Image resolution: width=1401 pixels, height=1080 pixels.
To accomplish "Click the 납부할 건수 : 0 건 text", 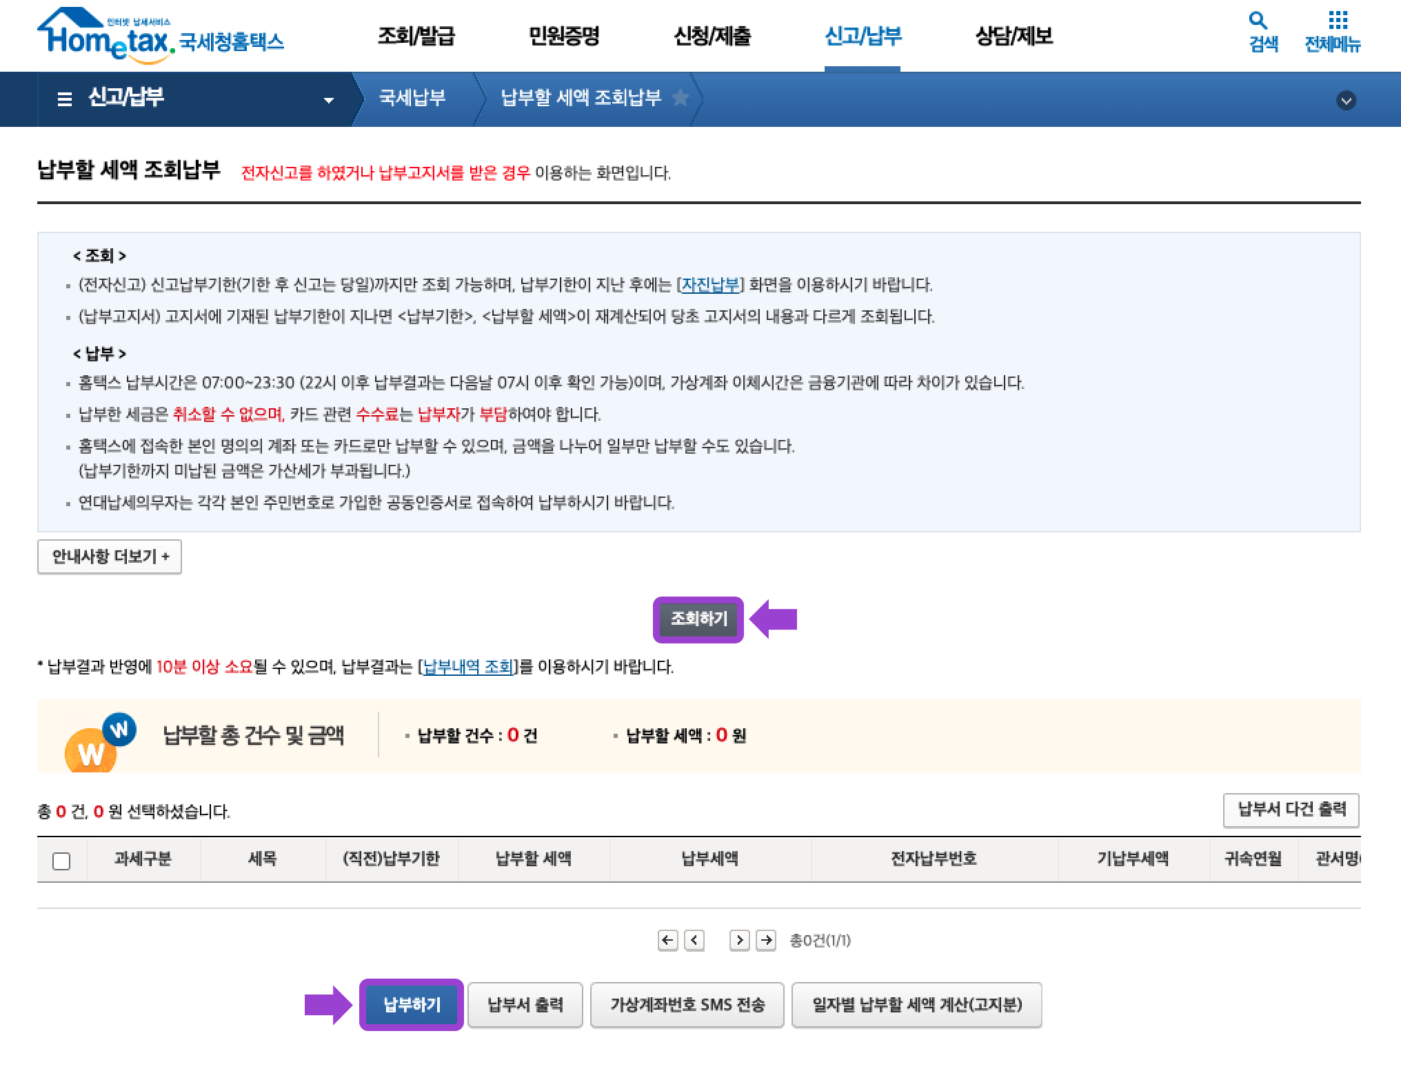I will [477, 736].
